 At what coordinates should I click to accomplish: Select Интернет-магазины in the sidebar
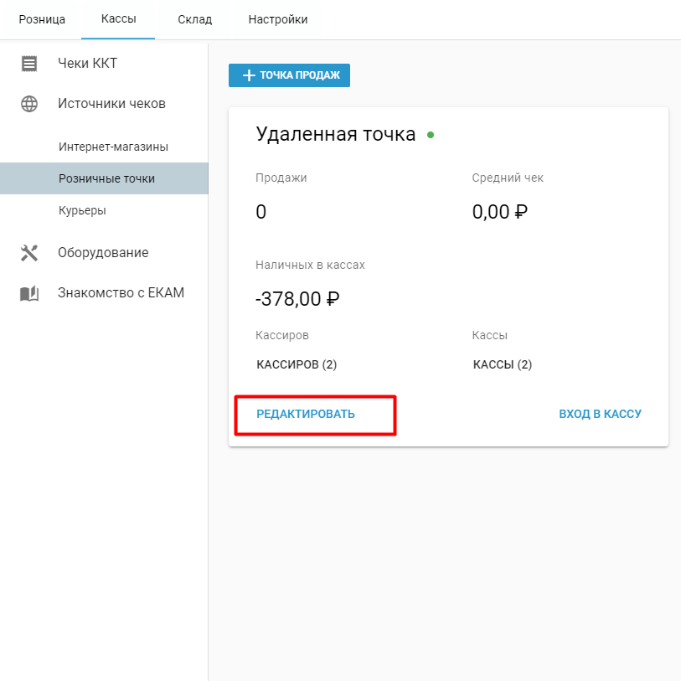113,147
